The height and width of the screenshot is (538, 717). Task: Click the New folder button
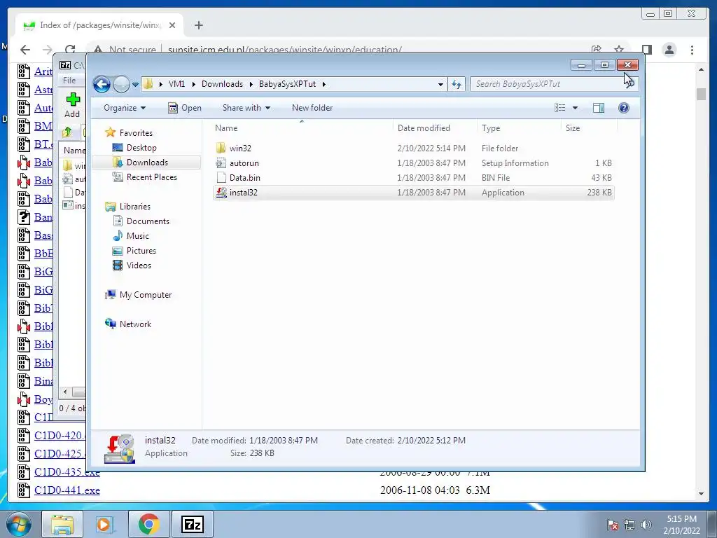(x=312, y=108)
